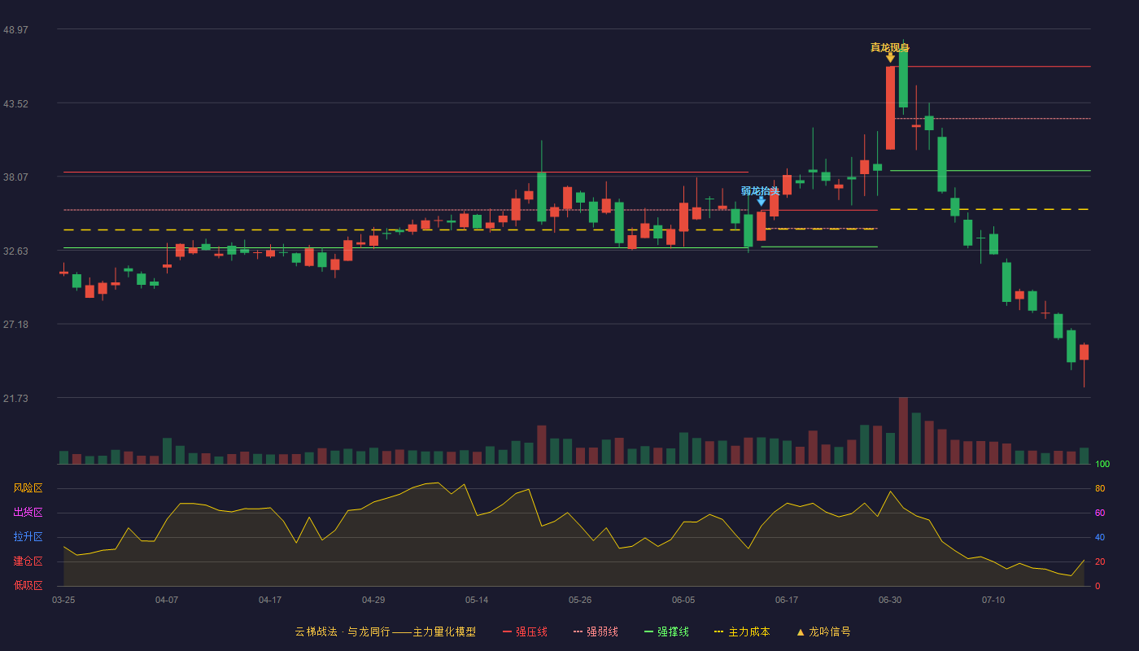Viewport: 1139px width, 651px height.
Task: Click the 真龙现身 signal marker
Action: pyautogui.click(x=890, y=47)
